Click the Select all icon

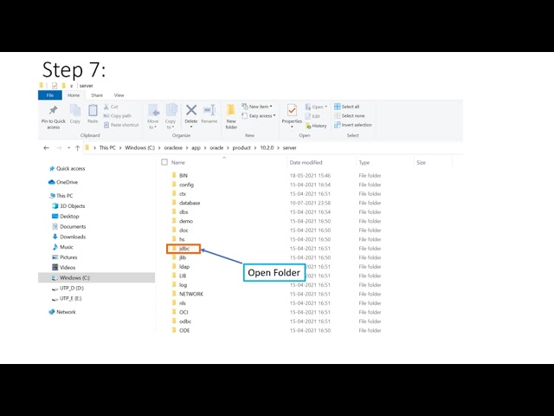click(x=337, y=107)
